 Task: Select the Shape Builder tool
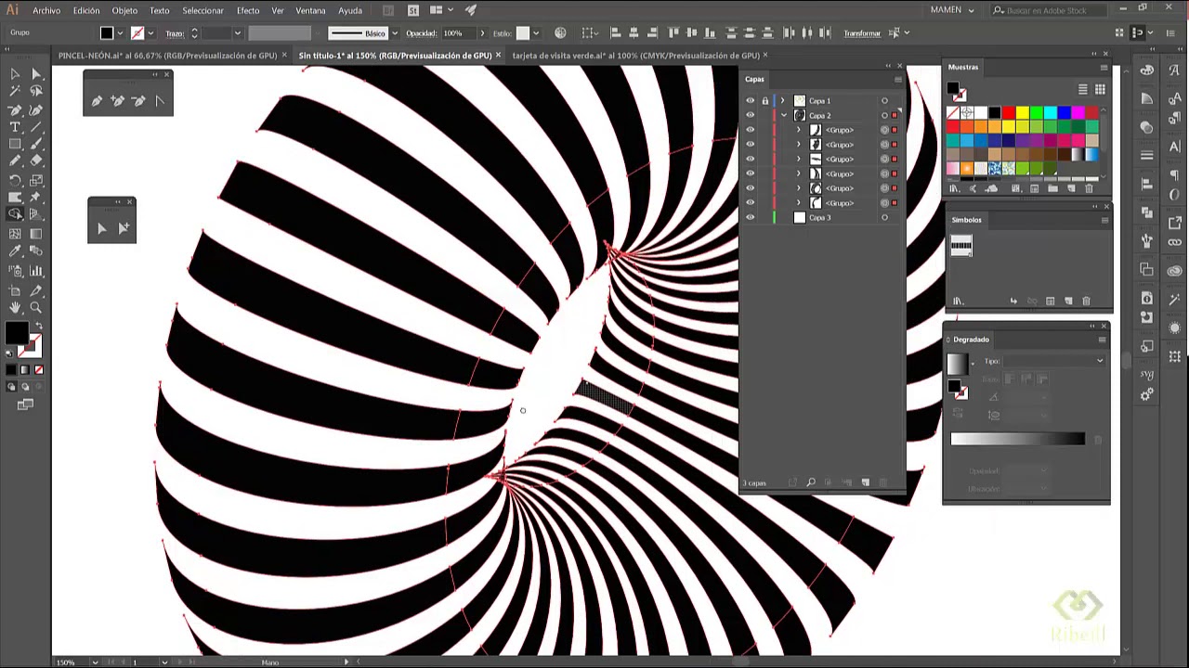(x=15, y=214)
